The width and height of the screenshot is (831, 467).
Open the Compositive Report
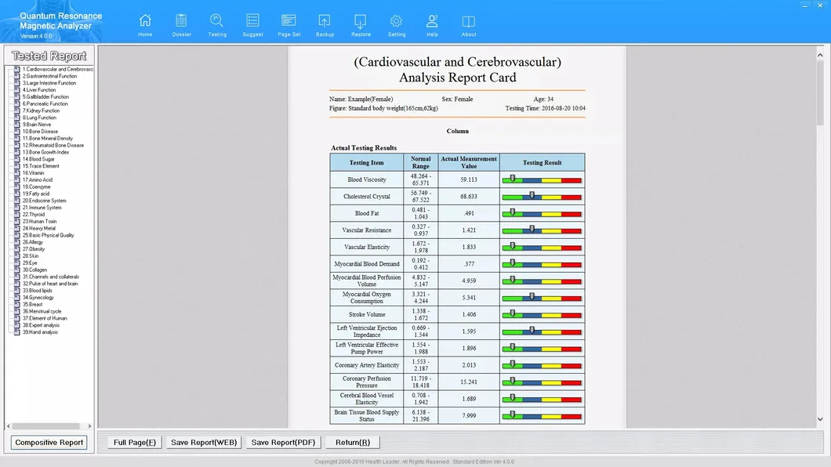click(x=49, y=442)
